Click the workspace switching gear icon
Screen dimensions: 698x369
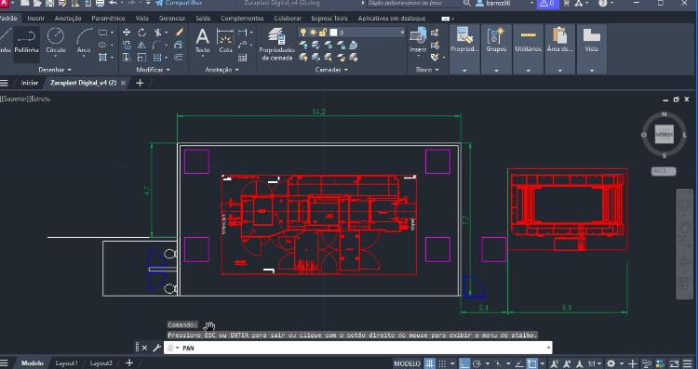[x=611, y=363]
